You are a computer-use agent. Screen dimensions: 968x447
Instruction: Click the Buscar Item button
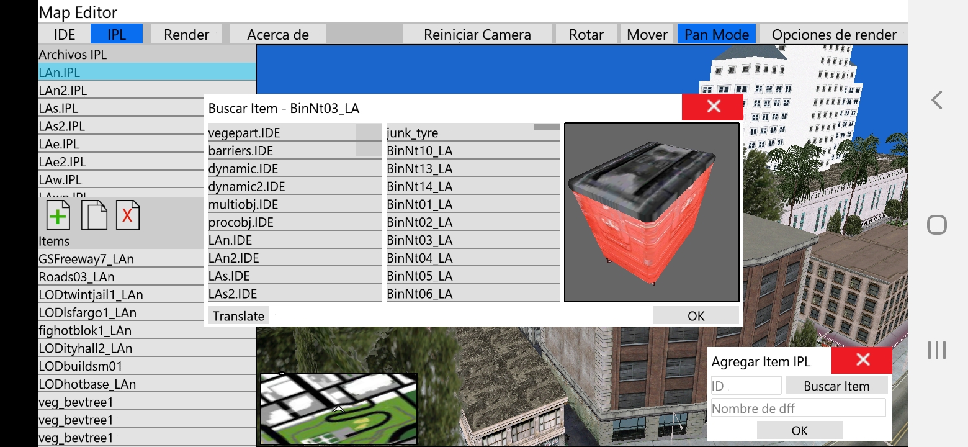[x=836, y=386]
